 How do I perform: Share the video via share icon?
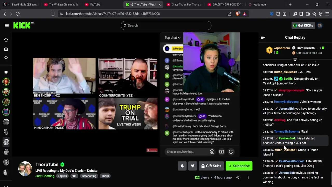tap(238, 177)
